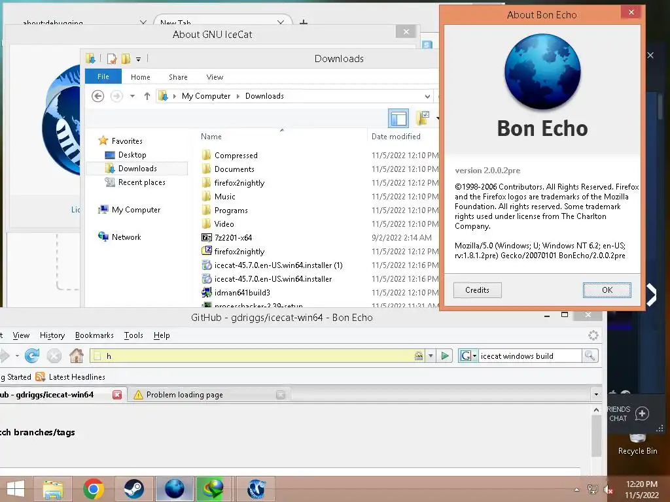The image size is (670, 502).
Task: Open the Customize Quick Access Toolbar dropdown
Action: tap(139, 59)
